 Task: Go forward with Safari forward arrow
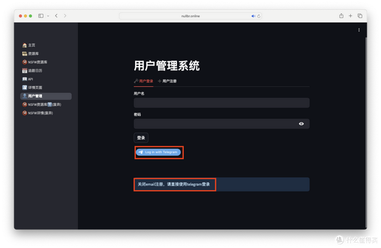click(65, 16)
